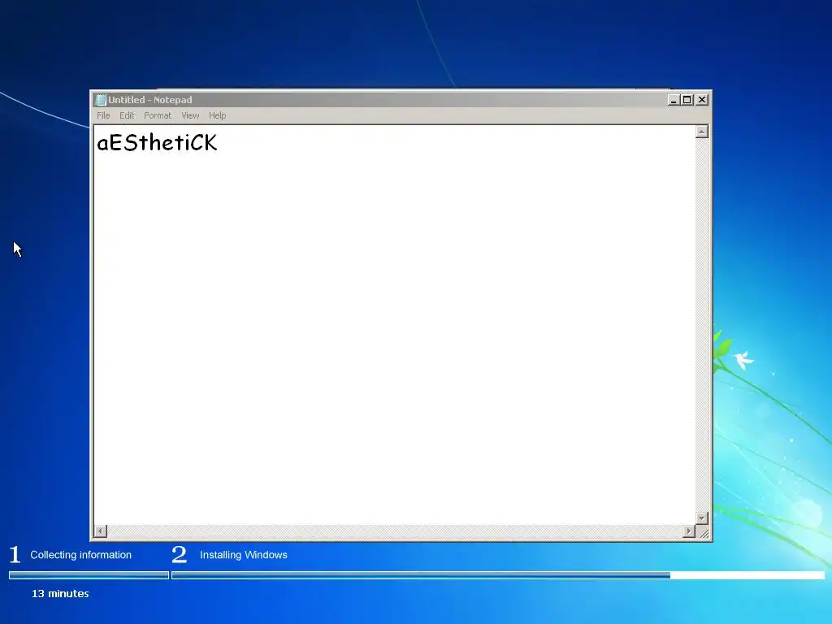Open the Help menu
The height and width of the screenshot is (624, 832).
click(x=217, y=115)
